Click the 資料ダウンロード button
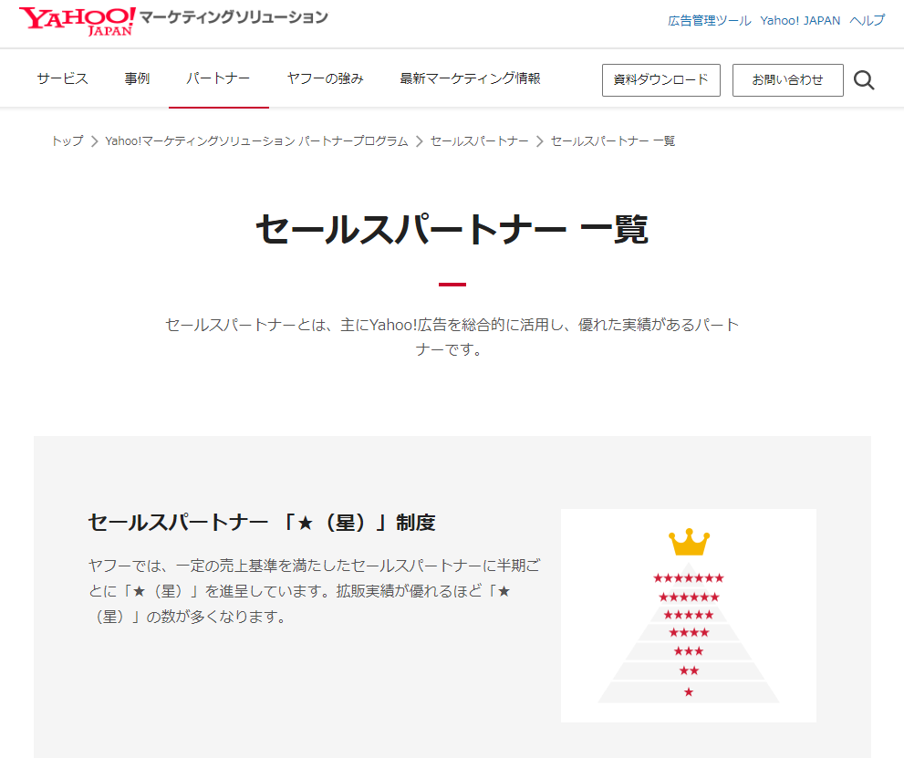Viewport: 904px width, 758px height. click(660, 80)
